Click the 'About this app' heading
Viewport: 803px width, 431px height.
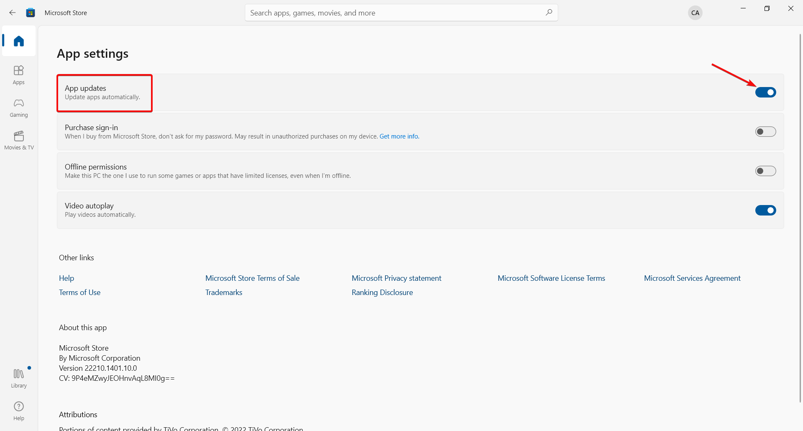[x=83, y=328]
